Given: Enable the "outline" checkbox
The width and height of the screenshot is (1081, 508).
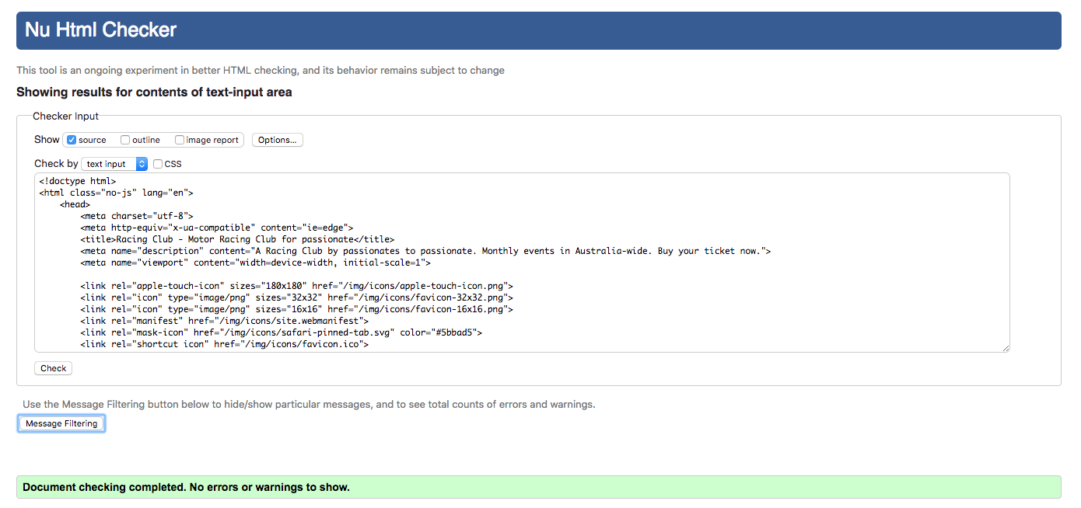Looking at the screenshot, I should coord(125,140).
